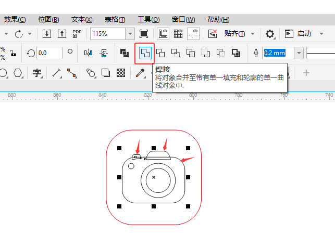
Task: Click the Create Boundary icon
Action: coord(236,53)
